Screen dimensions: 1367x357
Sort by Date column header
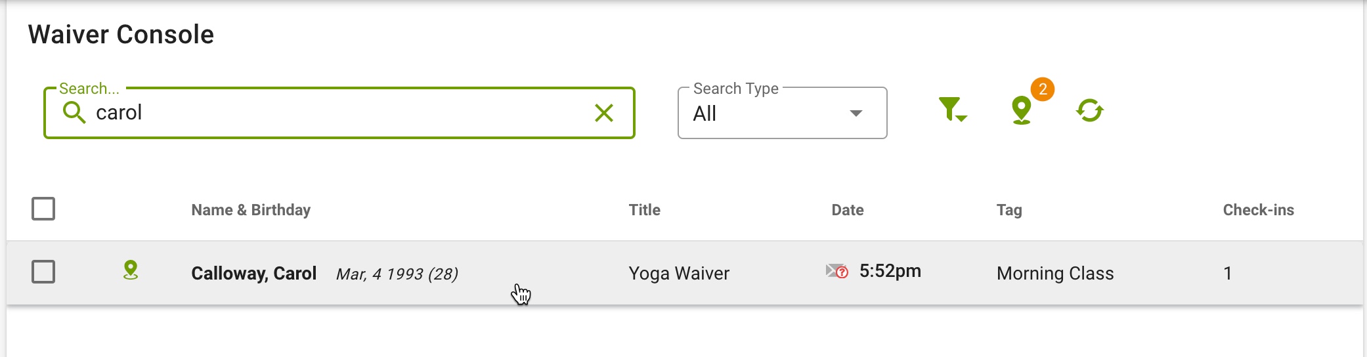(848, 210)
